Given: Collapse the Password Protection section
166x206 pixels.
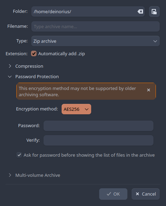Looking at the screenshot, I should point(37,76).
